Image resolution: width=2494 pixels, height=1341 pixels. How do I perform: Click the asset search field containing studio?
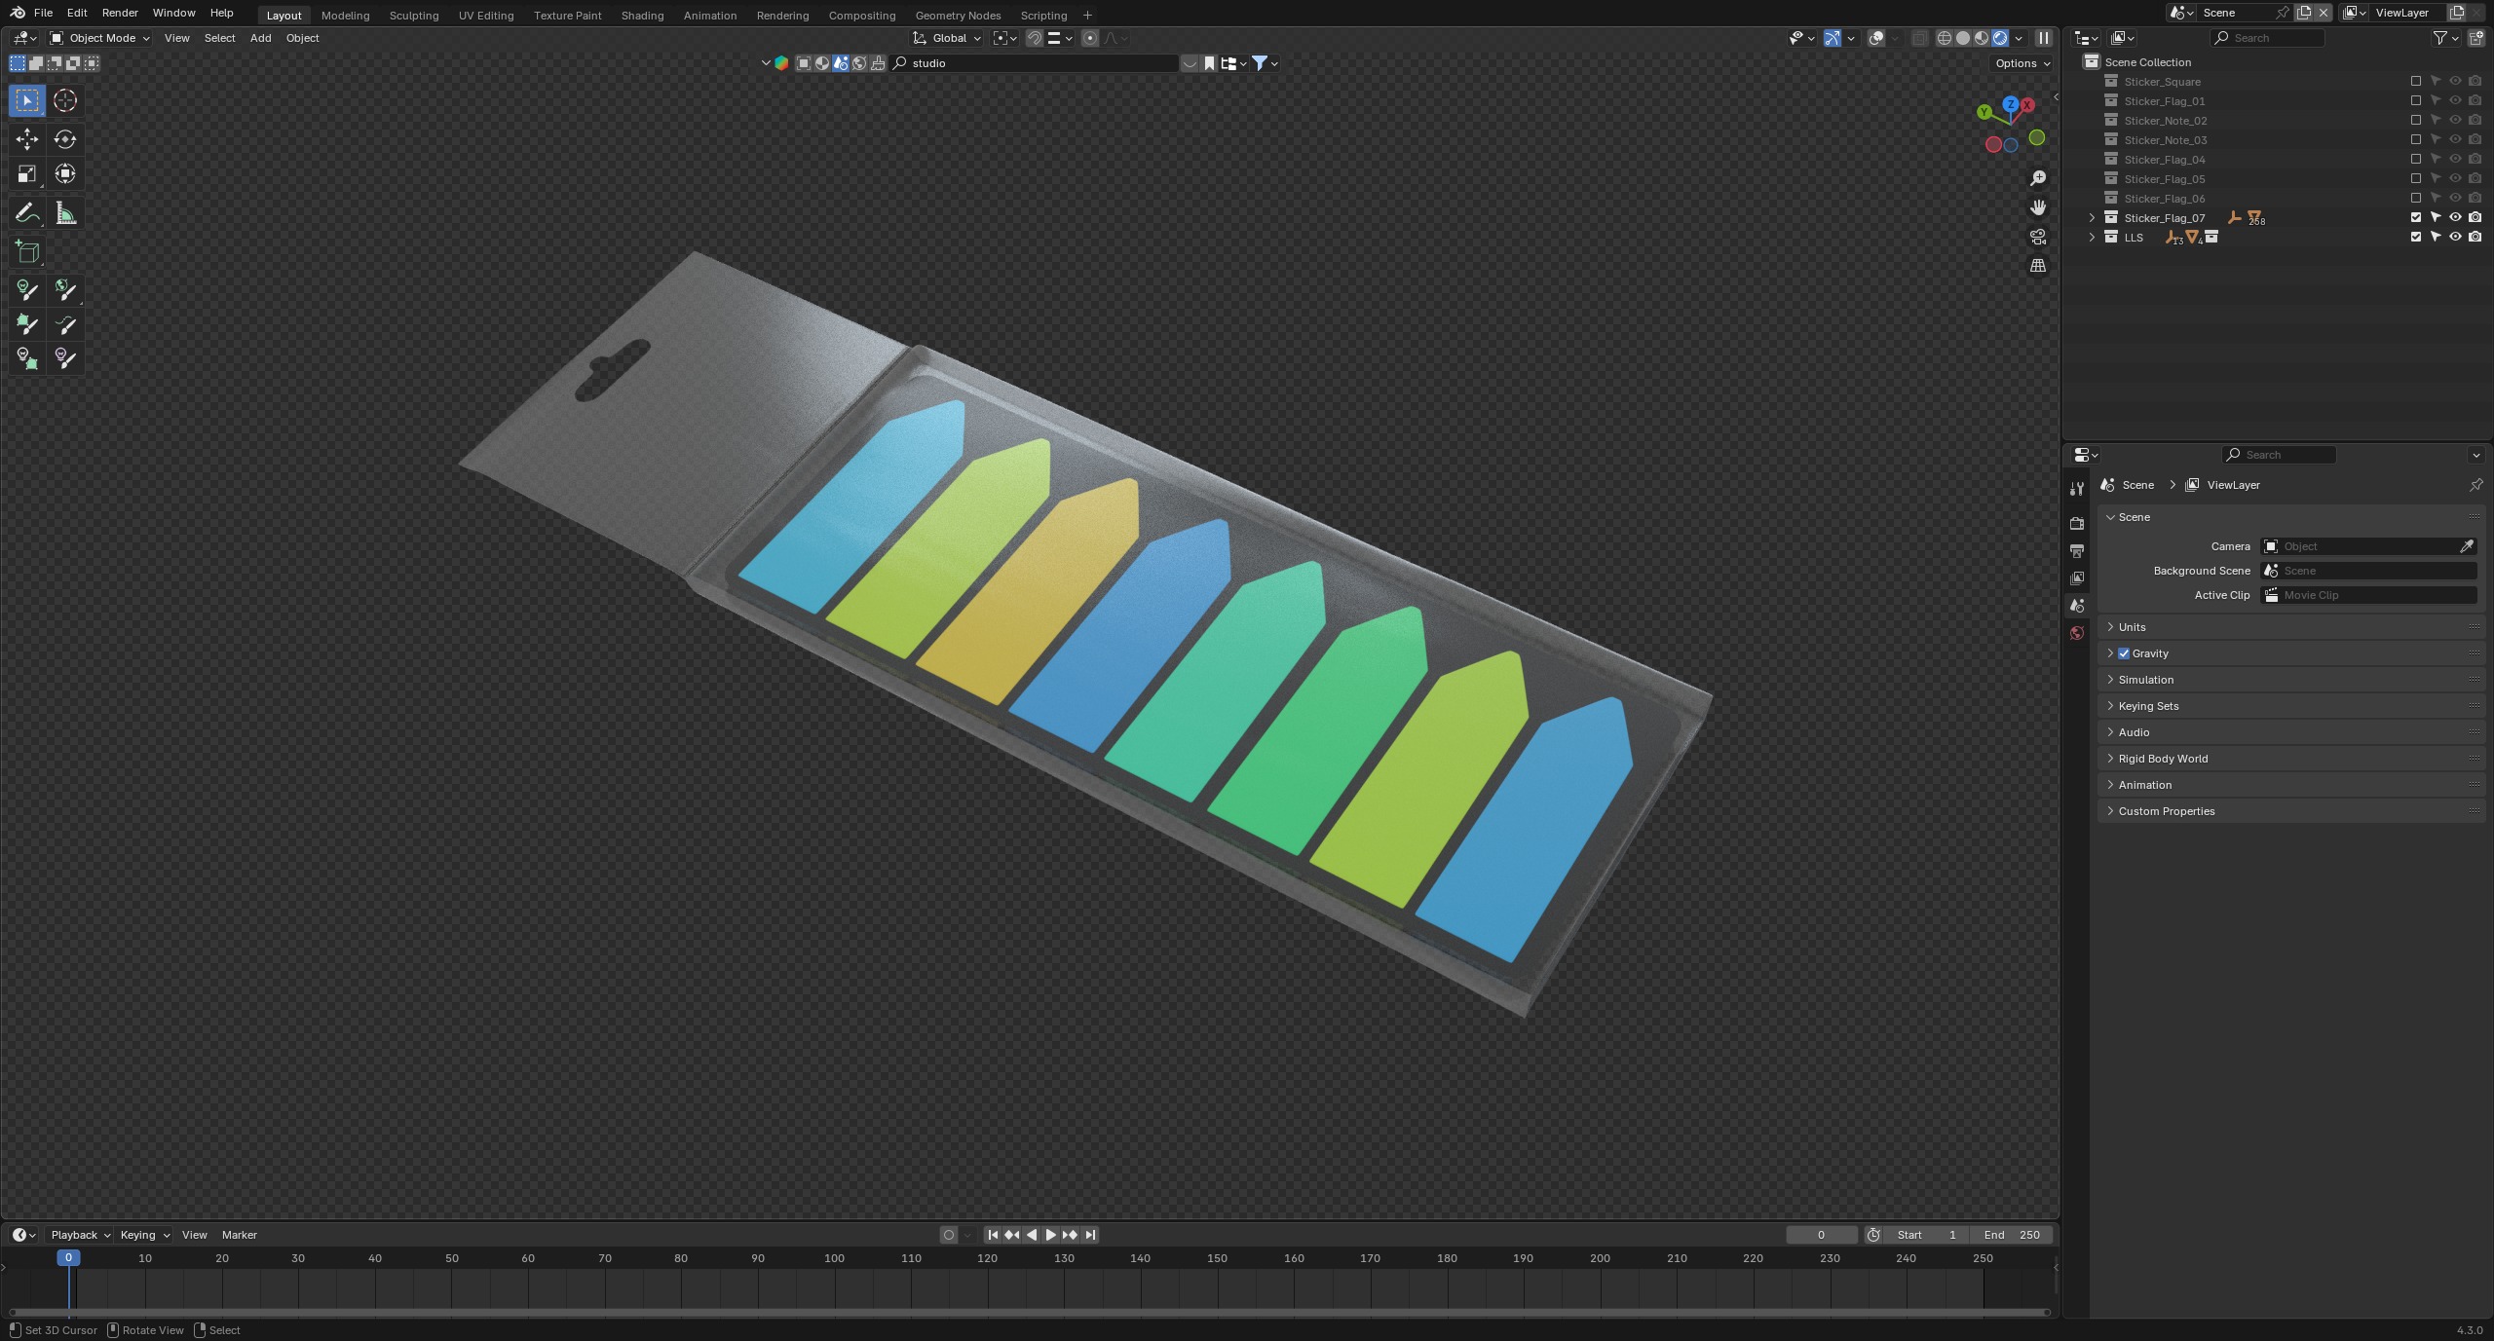pyautogui.click(x=1035, y=63)
